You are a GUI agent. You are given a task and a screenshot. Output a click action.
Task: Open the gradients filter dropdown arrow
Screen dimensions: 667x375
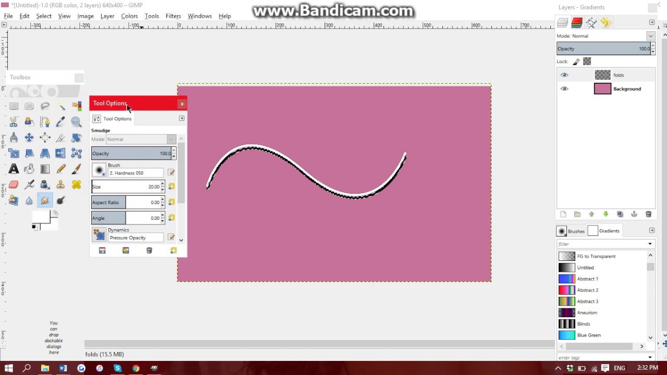coord(650,244)
